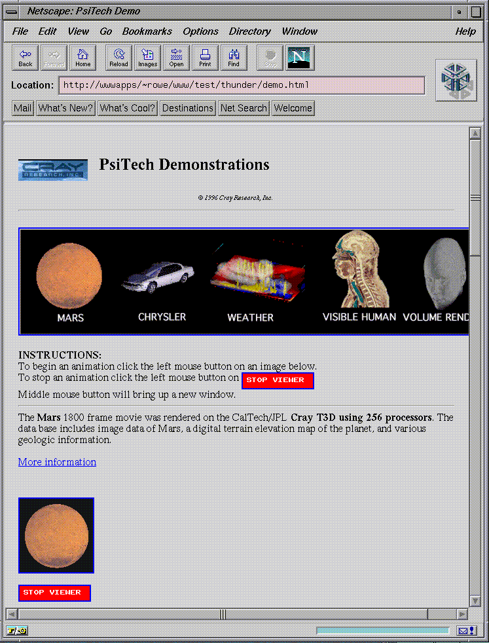489x643 pixels.
Task: Click the "© 1996 Cray Research, Inc." text
Action: (235, 198)
